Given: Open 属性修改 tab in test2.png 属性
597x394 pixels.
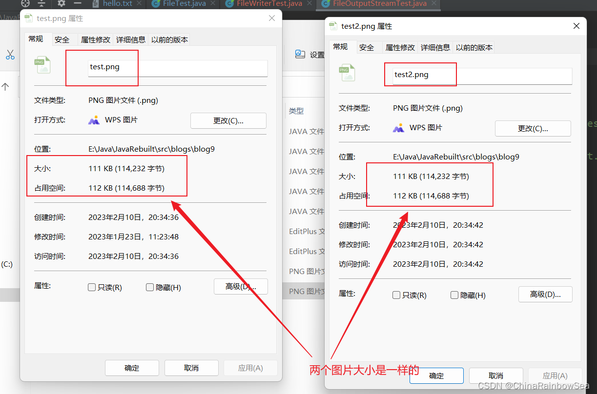Looking at the screenshot, I should (x=400, y=48).
